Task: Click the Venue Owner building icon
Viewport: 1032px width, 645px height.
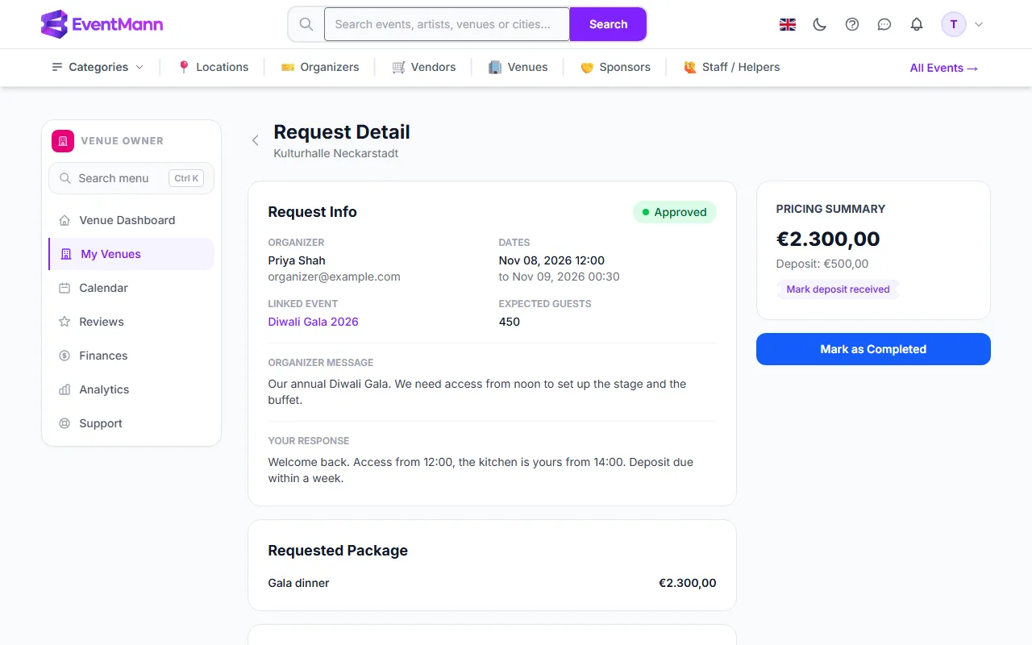Action: [63, 140]
